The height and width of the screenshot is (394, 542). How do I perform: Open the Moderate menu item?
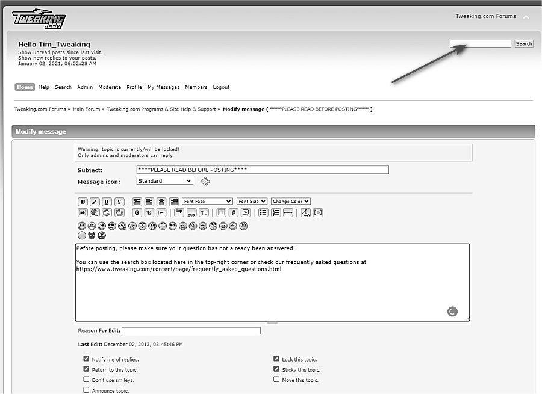(110, 87)
